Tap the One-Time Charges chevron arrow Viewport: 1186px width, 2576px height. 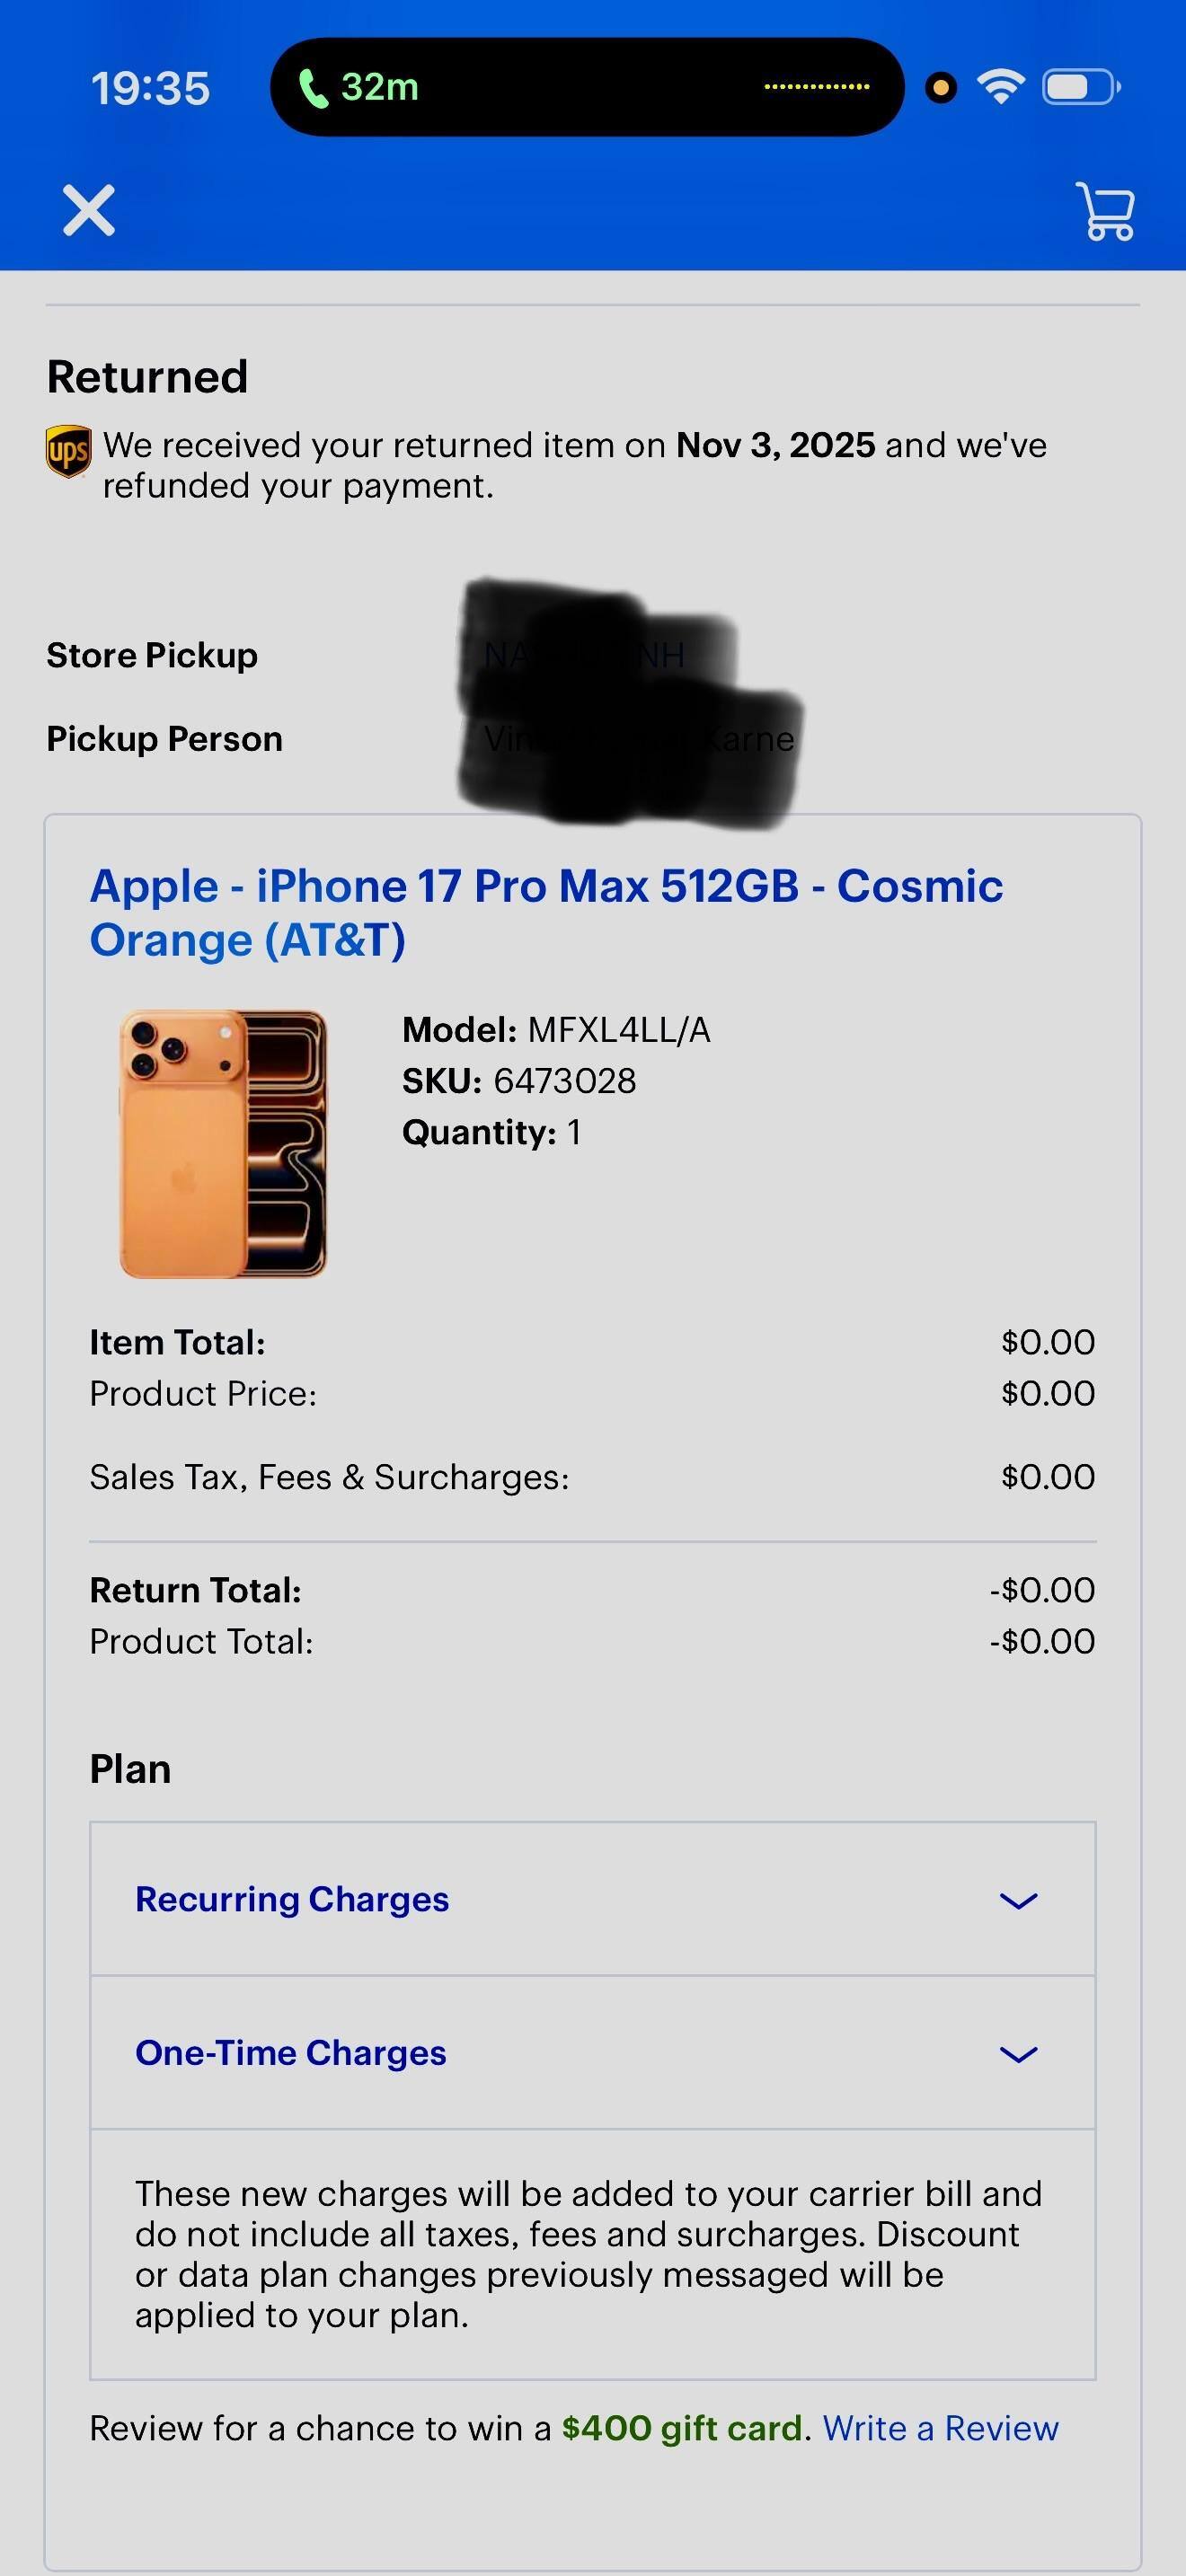click(x=1018, y=2054)
